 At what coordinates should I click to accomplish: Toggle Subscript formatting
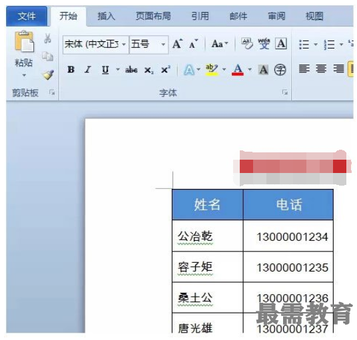coord(149,71)
